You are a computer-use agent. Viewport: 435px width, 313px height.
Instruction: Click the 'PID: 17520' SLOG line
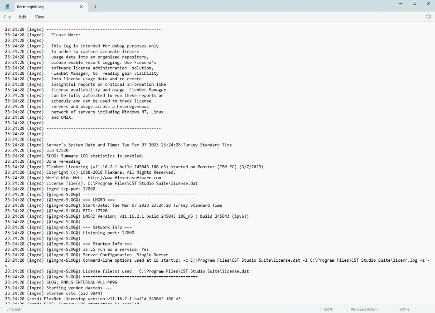coord(95,211)
